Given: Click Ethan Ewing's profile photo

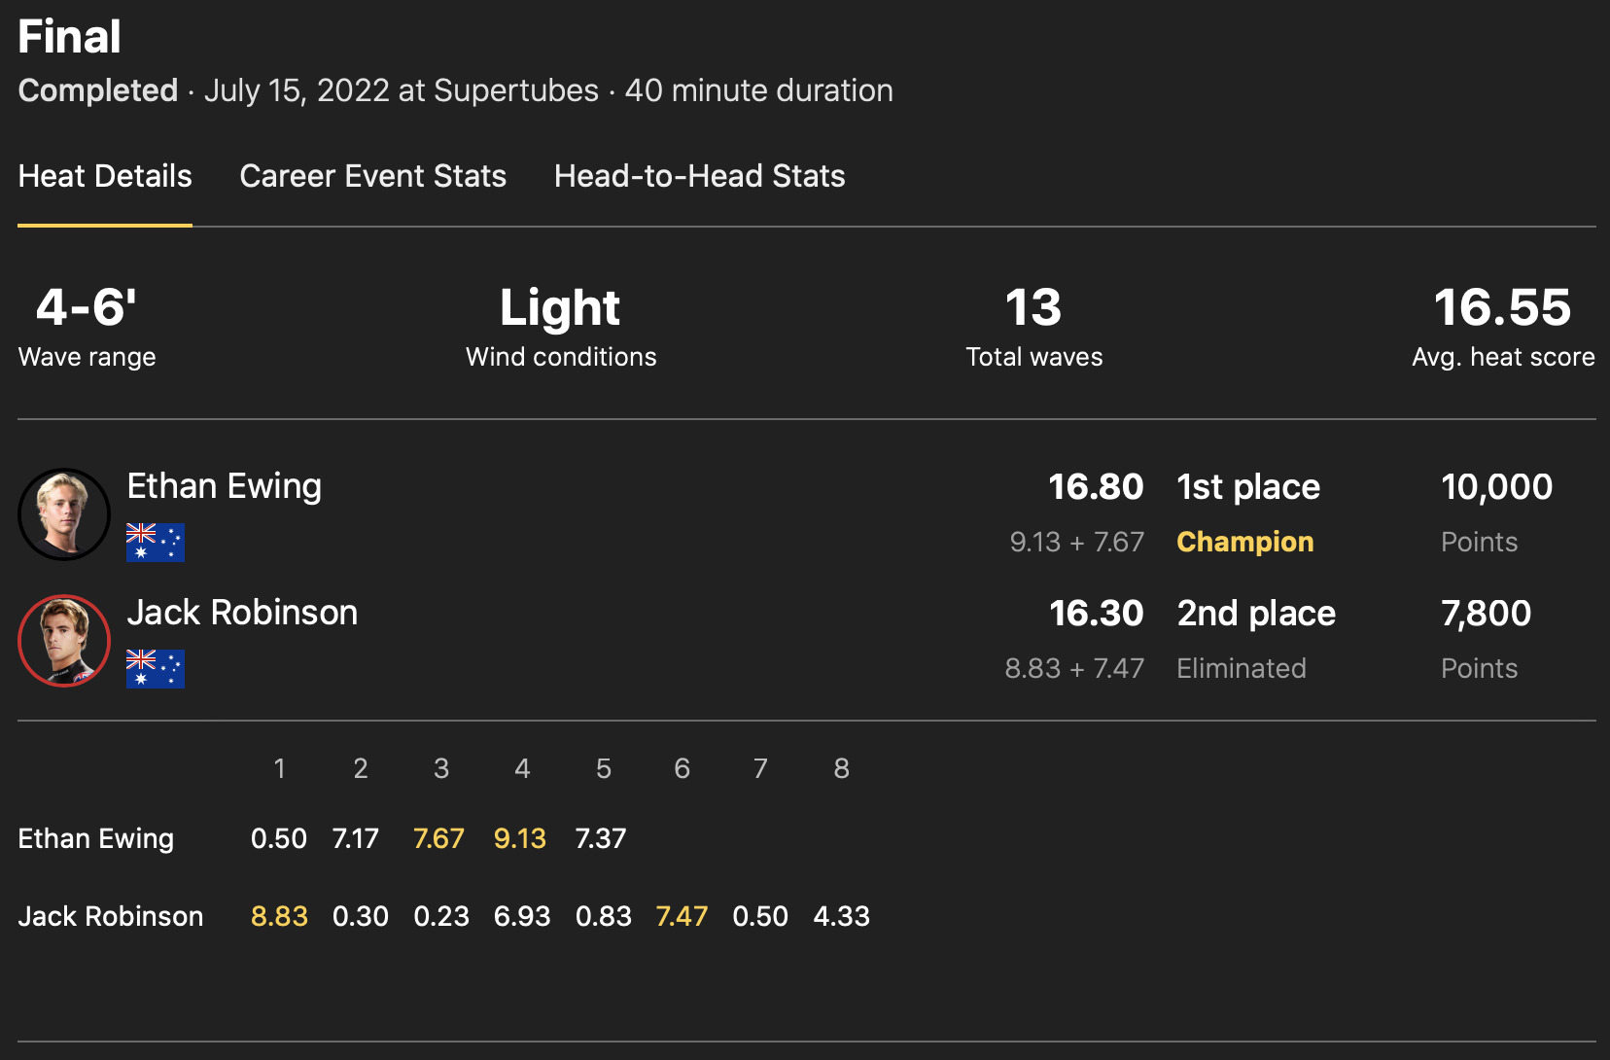Looking at the screenshot, I should [64, 514].
